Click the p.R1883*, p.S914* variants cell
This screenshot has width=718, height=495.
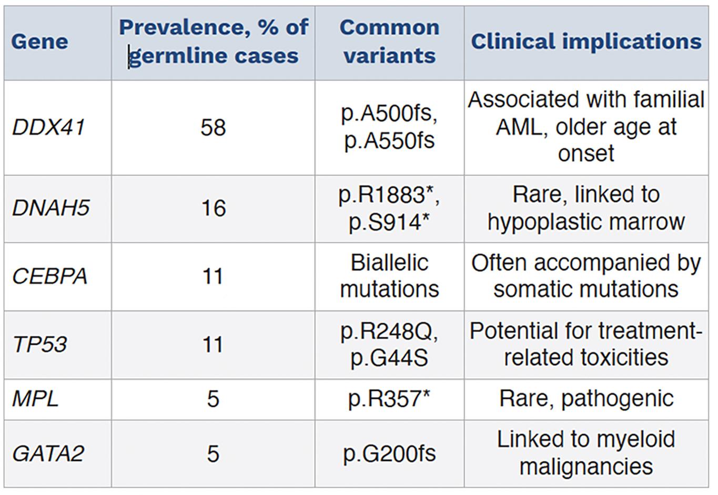[389, 209]
